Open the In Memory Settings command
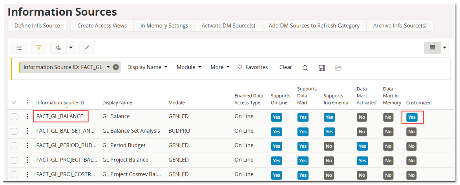 [164, 26]
